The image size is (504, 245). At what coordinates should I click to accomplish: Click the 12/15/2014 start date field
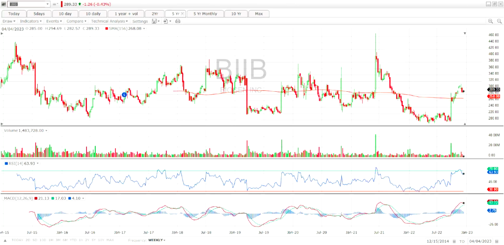point(439,241)
